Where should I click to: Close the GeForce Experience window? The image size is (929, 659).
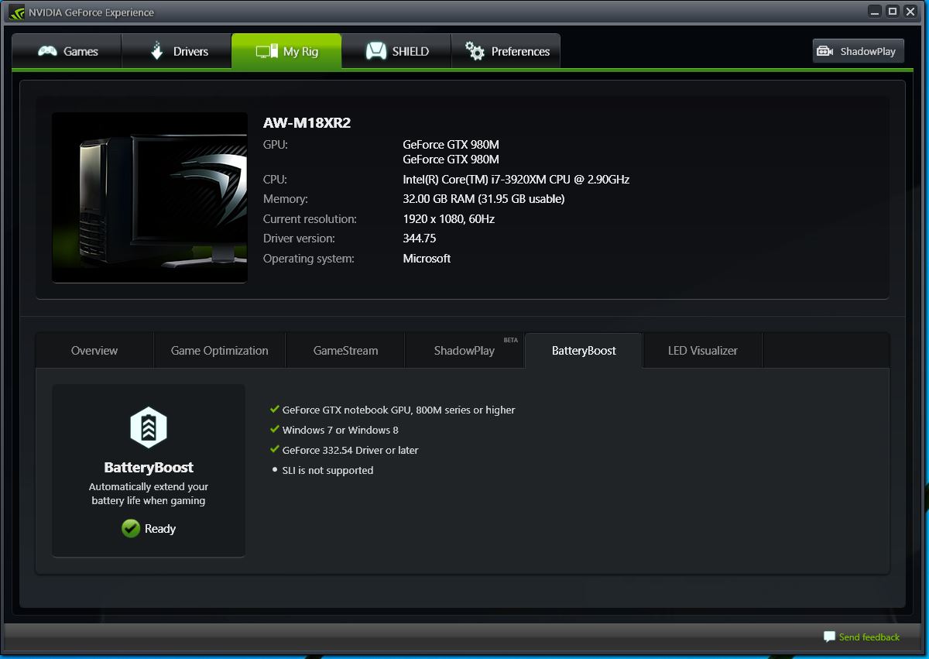click(911, 11)
